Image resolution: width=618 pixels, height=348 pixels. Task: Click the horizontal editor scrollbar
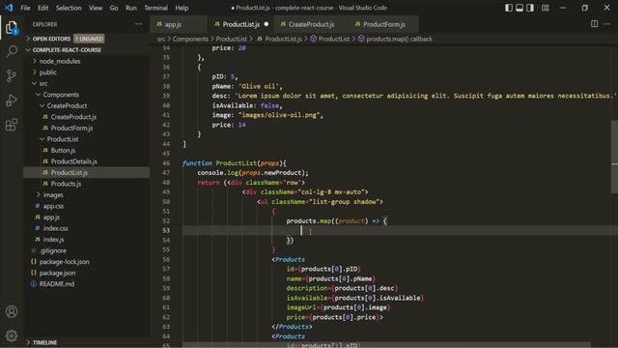point(386,345)
